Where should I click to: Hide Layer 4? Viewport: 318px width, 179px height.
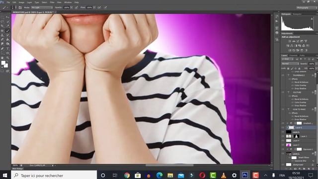pyautogui.click(x=283, y=140)
